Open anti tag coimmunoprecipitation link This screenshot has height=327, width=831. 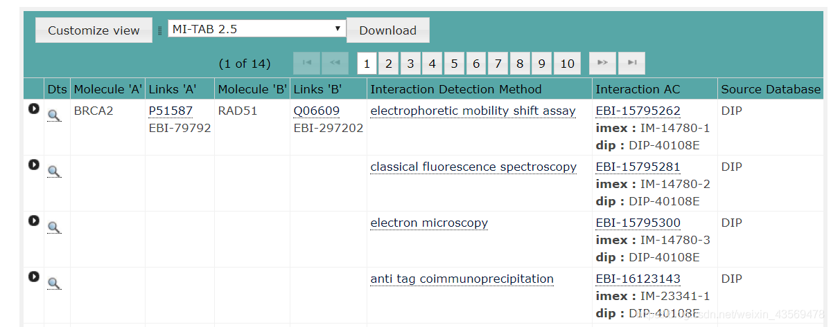[x=462, y=279]
